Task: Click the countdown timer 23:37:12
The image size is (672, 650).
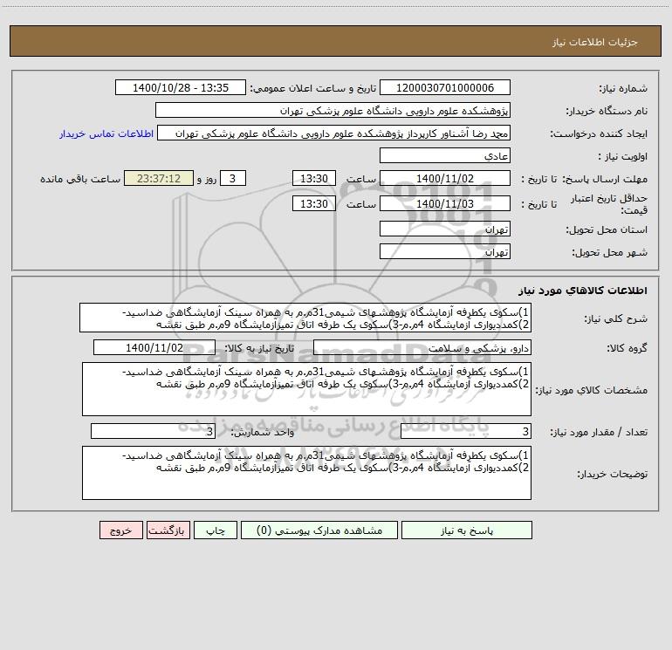Action: click(159, 178)
